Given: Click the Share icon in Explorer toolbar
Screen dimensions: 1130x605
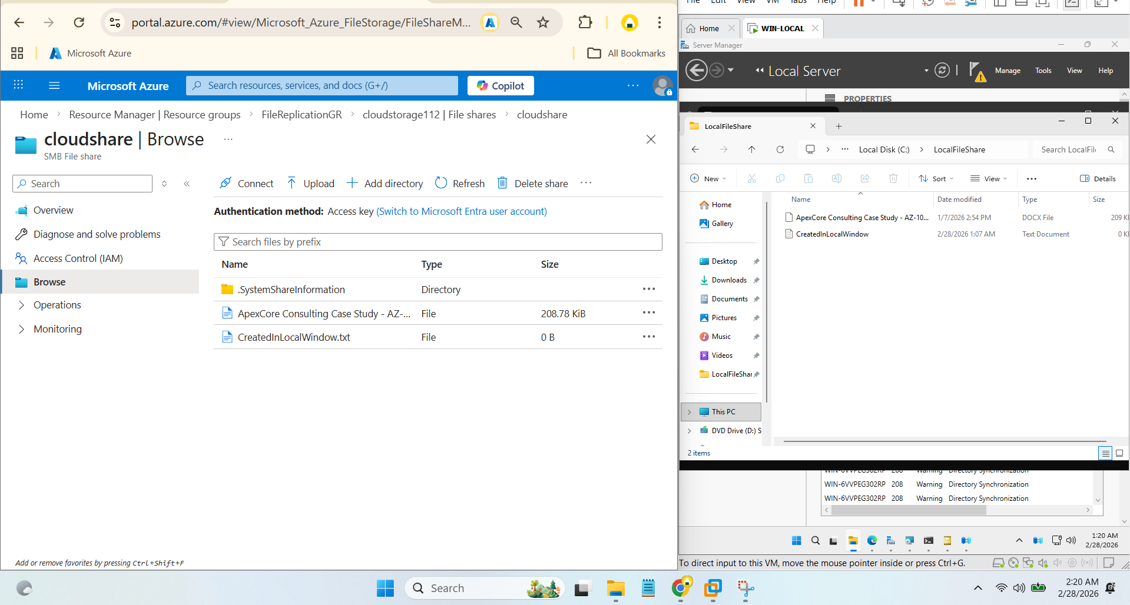Looking at the screenshot, I should point(865,178).
